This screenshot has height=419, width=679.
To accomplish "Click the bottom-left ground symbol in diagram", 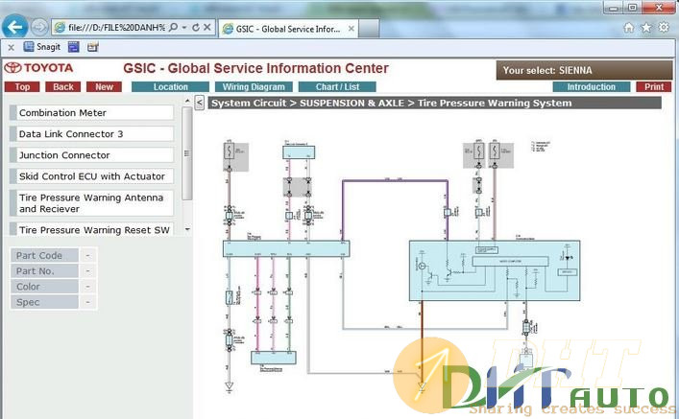I will pos(230,386).
